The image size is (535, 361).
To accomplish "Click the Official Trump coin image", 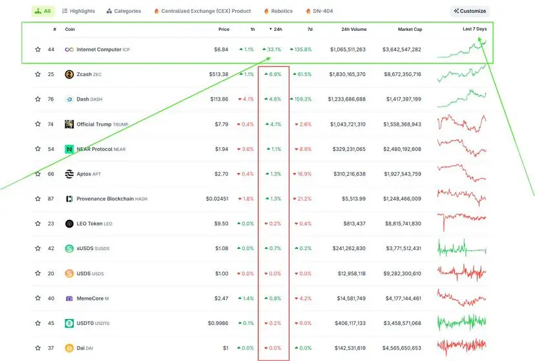I will pos(69,124).
